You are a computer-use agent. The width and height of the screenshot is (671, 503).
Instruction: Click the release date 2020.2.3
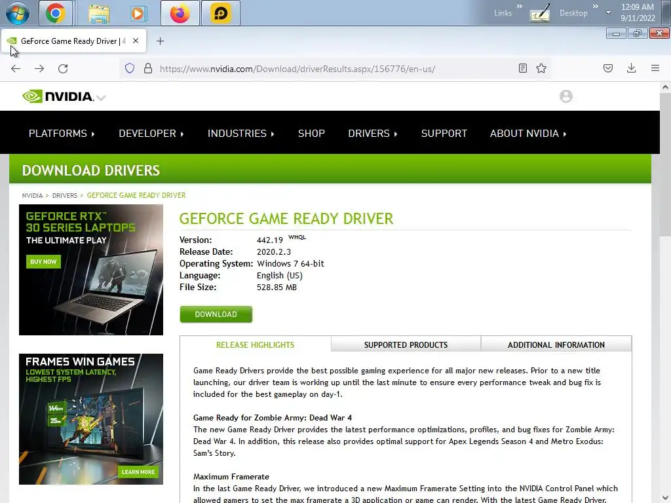click(274, 252)
